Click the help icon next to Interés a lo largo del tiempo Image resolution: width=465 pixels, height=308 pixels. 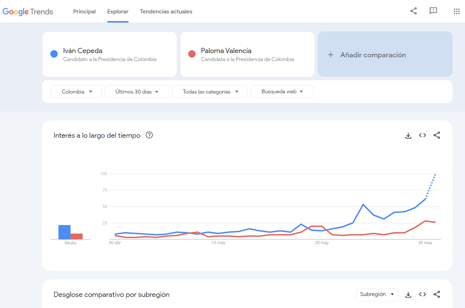pyautogui.click(x=149, y=135)
